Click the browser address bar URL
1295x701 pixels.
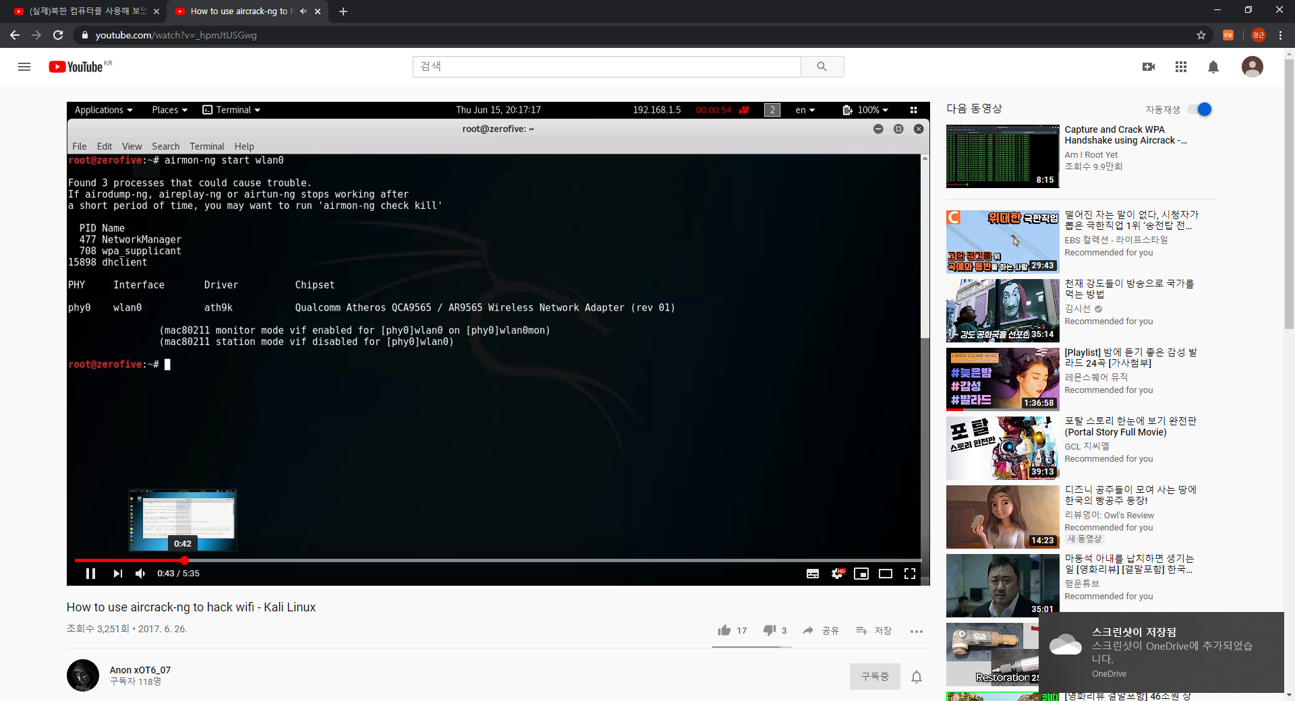tap(176, 35)
